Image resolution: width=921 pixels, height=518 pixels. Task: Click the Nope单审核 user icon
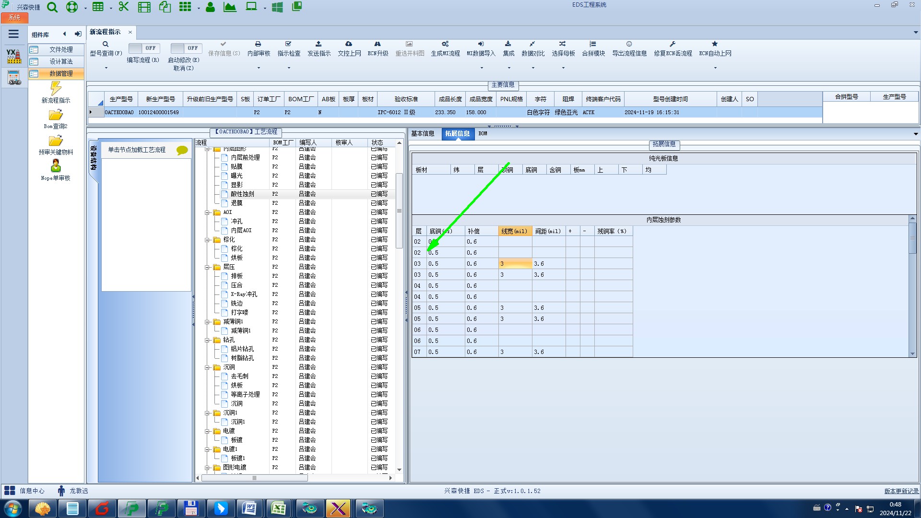[x=56, y=166]
